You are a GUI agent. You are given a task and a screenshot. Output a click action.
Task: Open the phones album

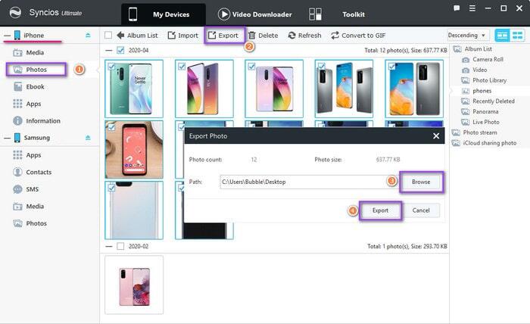click(x=476, y=91)
